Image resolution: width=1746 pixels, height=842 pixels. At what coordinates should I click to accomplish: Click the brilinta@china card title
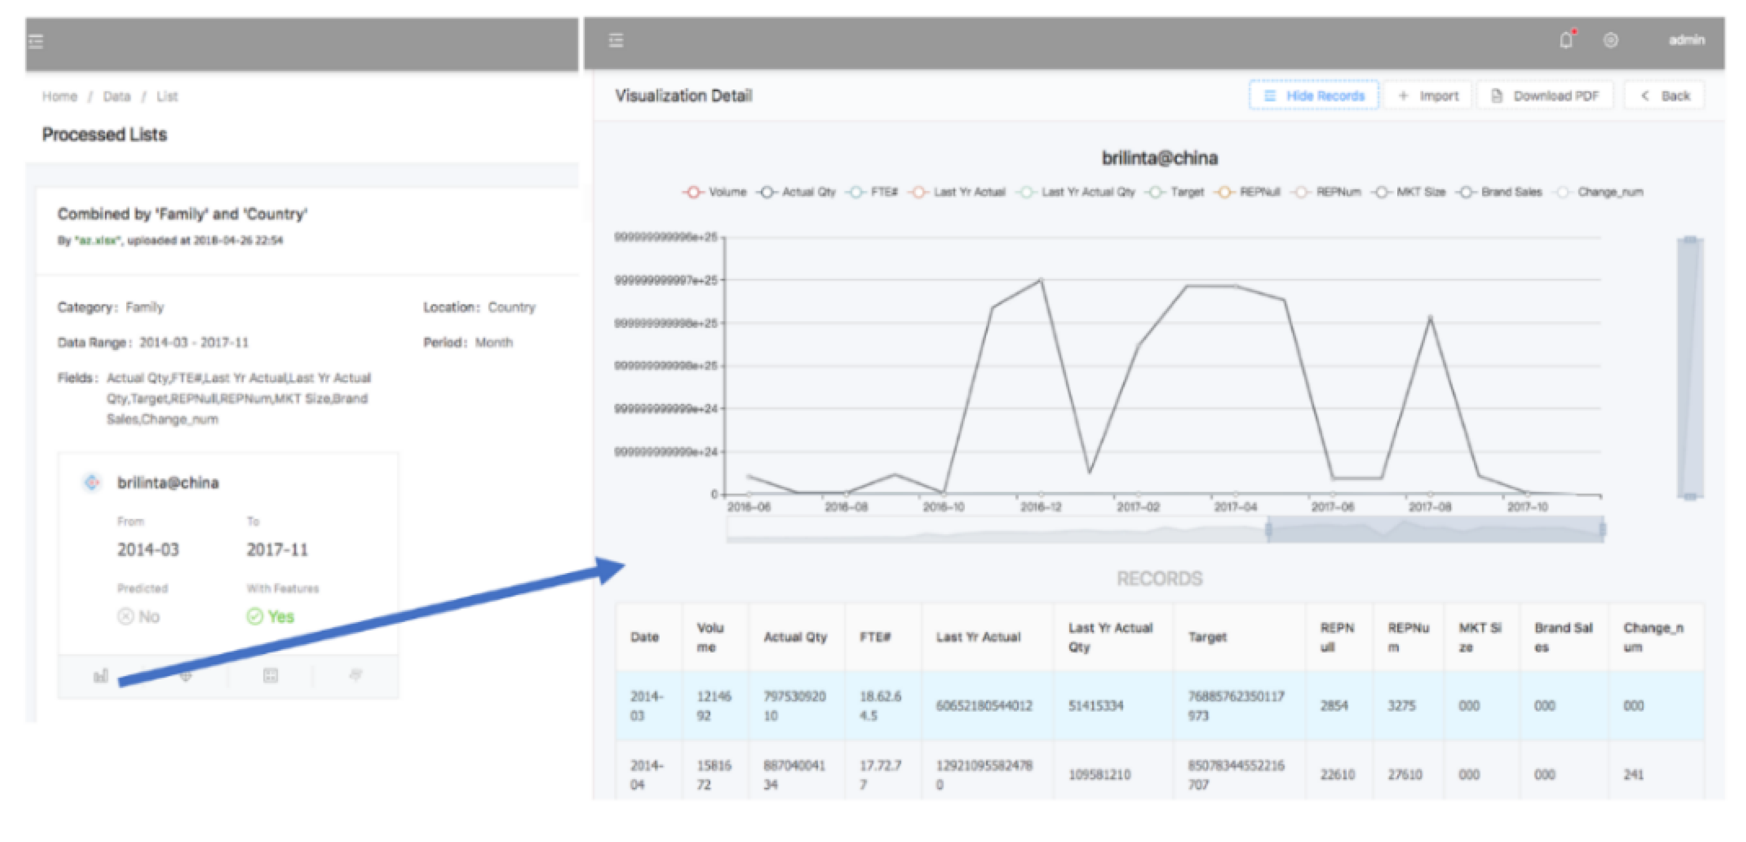167,483
